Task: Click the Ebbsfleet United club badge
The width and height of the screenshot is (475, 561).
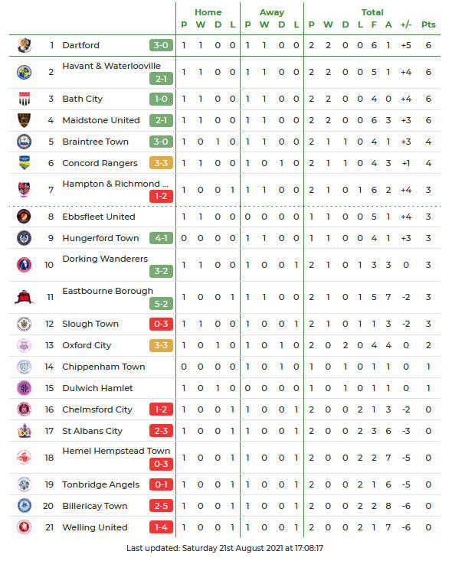Action: [x=24, y=217]
